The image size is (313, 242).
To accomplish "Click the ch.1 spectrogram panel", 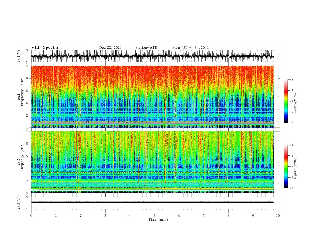I will pos(152,96).
